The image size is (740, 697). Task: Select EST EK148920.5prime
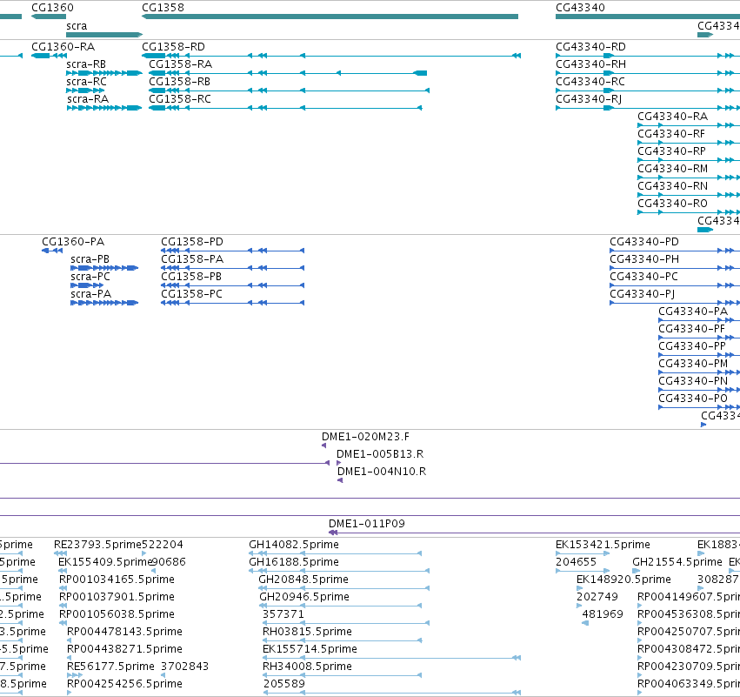(623, 580)
